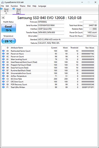This screenshot has height=148, width=99.
Task: Select the ECC Error Rate attribute name
Action: (x=16, y=79)
